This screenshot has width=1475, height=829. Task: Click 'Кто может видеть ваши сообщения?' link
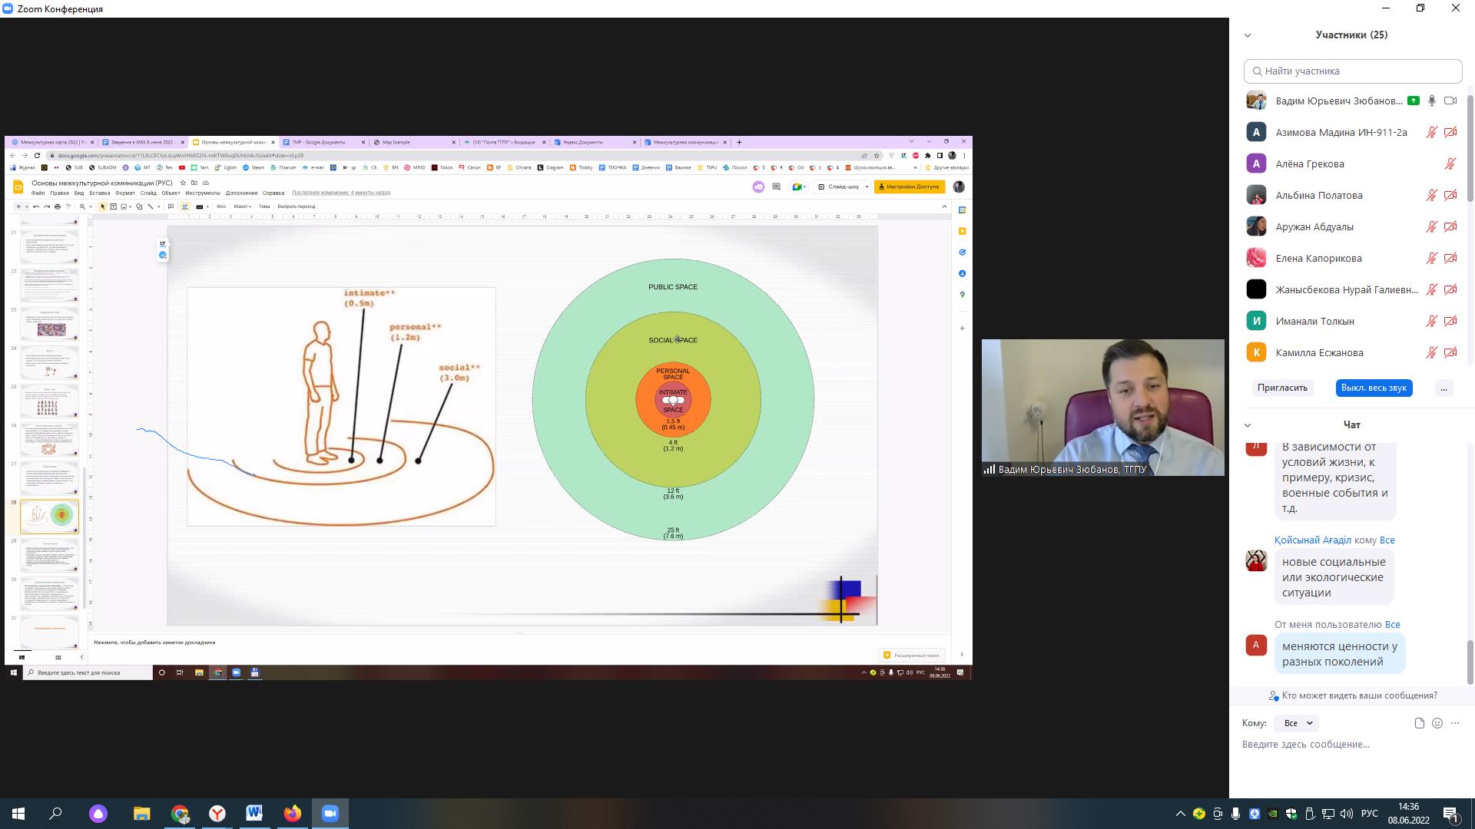click(1359, 695)
